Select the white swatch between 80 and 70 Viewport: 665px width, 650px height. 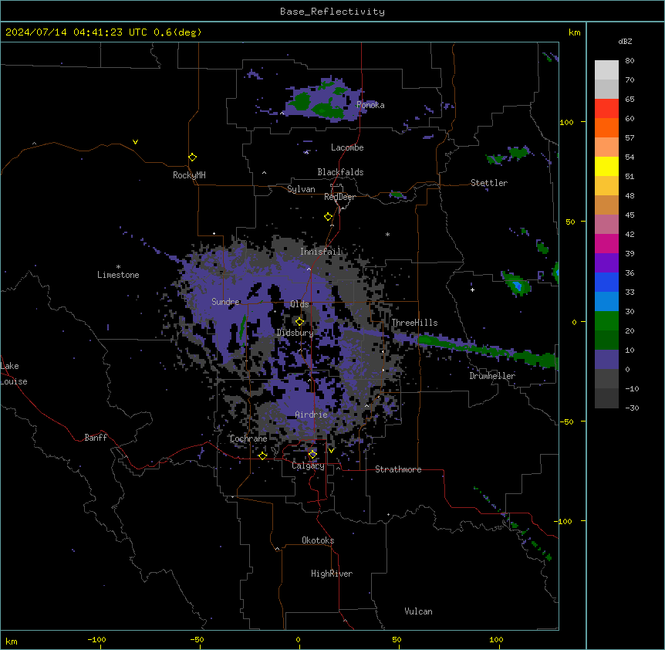[606, 70]
